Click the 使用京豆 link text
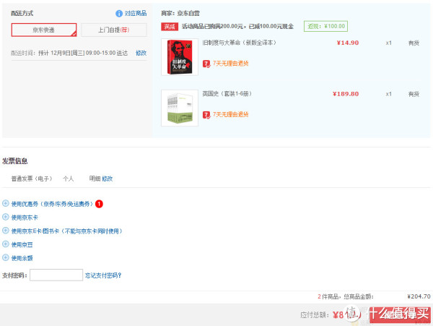Screen dimensions: 433x326 click(x=22, y=245)
